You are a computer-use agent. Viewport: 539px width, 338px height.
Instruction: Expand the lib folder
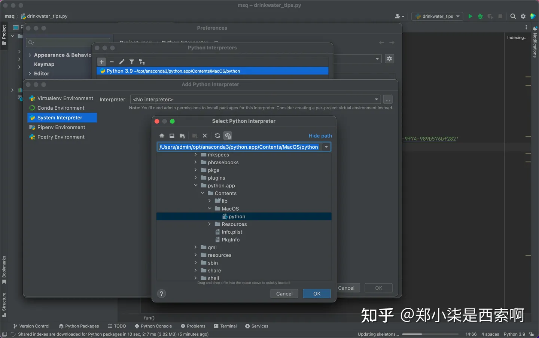click(210, 201)
